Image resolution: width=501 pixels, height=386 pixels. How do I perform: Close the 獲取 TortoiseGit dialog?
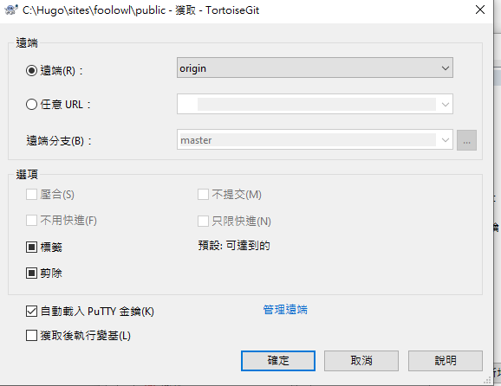(x=480, y=10)
